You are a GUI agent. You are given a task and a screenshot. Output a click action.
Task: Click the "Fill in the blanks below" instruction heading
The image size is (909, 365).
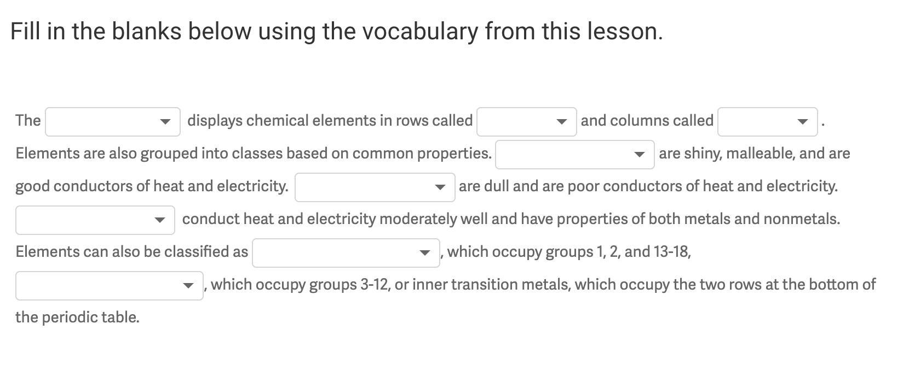[337, 31]
